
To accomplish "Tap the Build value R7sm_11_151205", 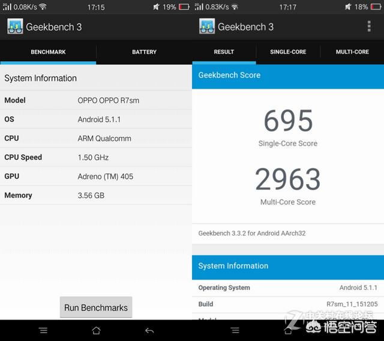I will click(x=352, y=304).
